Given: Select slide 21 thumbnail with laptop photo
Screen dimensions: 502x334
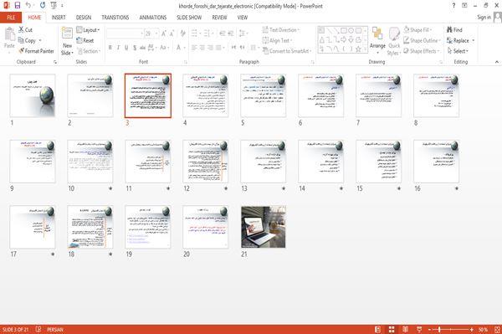Looking at the screenshot, I should (264, 227).
